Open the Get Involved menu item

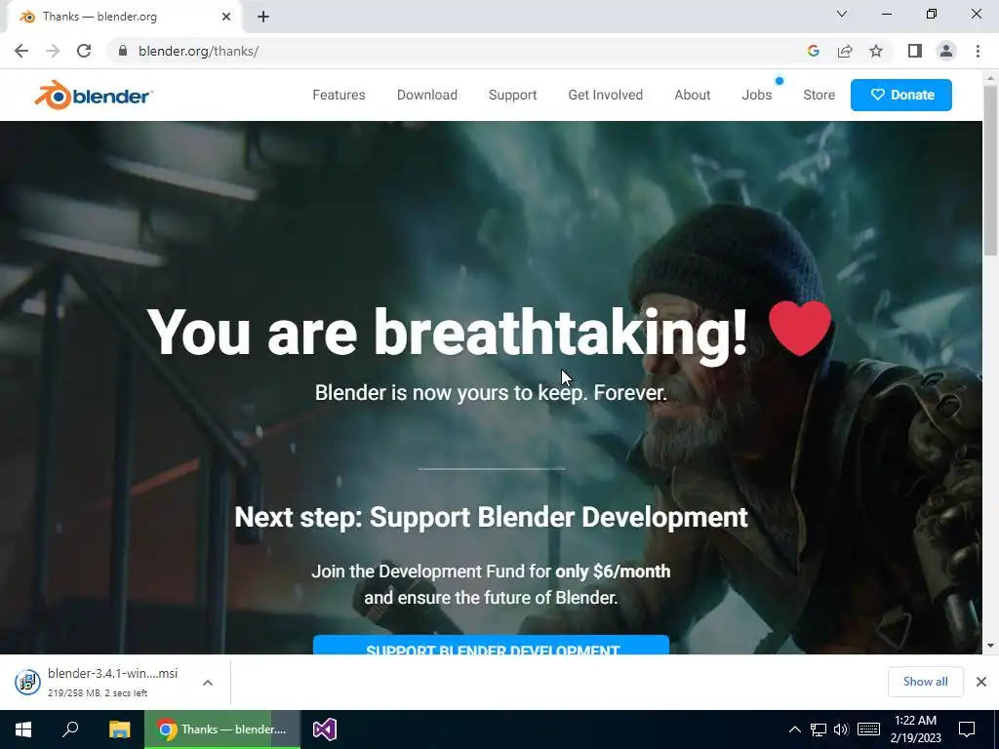[x=605, y=95]
